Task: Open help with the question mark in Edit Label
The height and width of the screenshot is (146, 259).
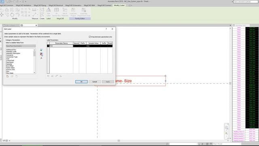Action: point(106,29)
